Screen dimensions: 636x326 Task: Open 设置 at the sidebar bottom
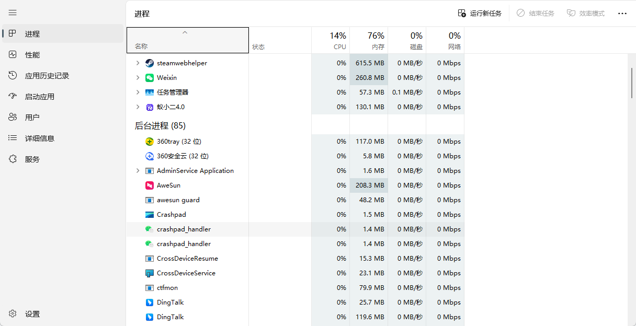pos(32,314)
